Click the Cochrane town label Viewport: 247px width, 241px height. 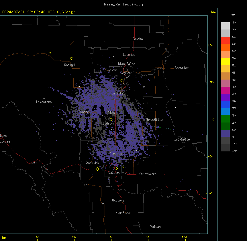pyautogui.click(x=92, y=163)
